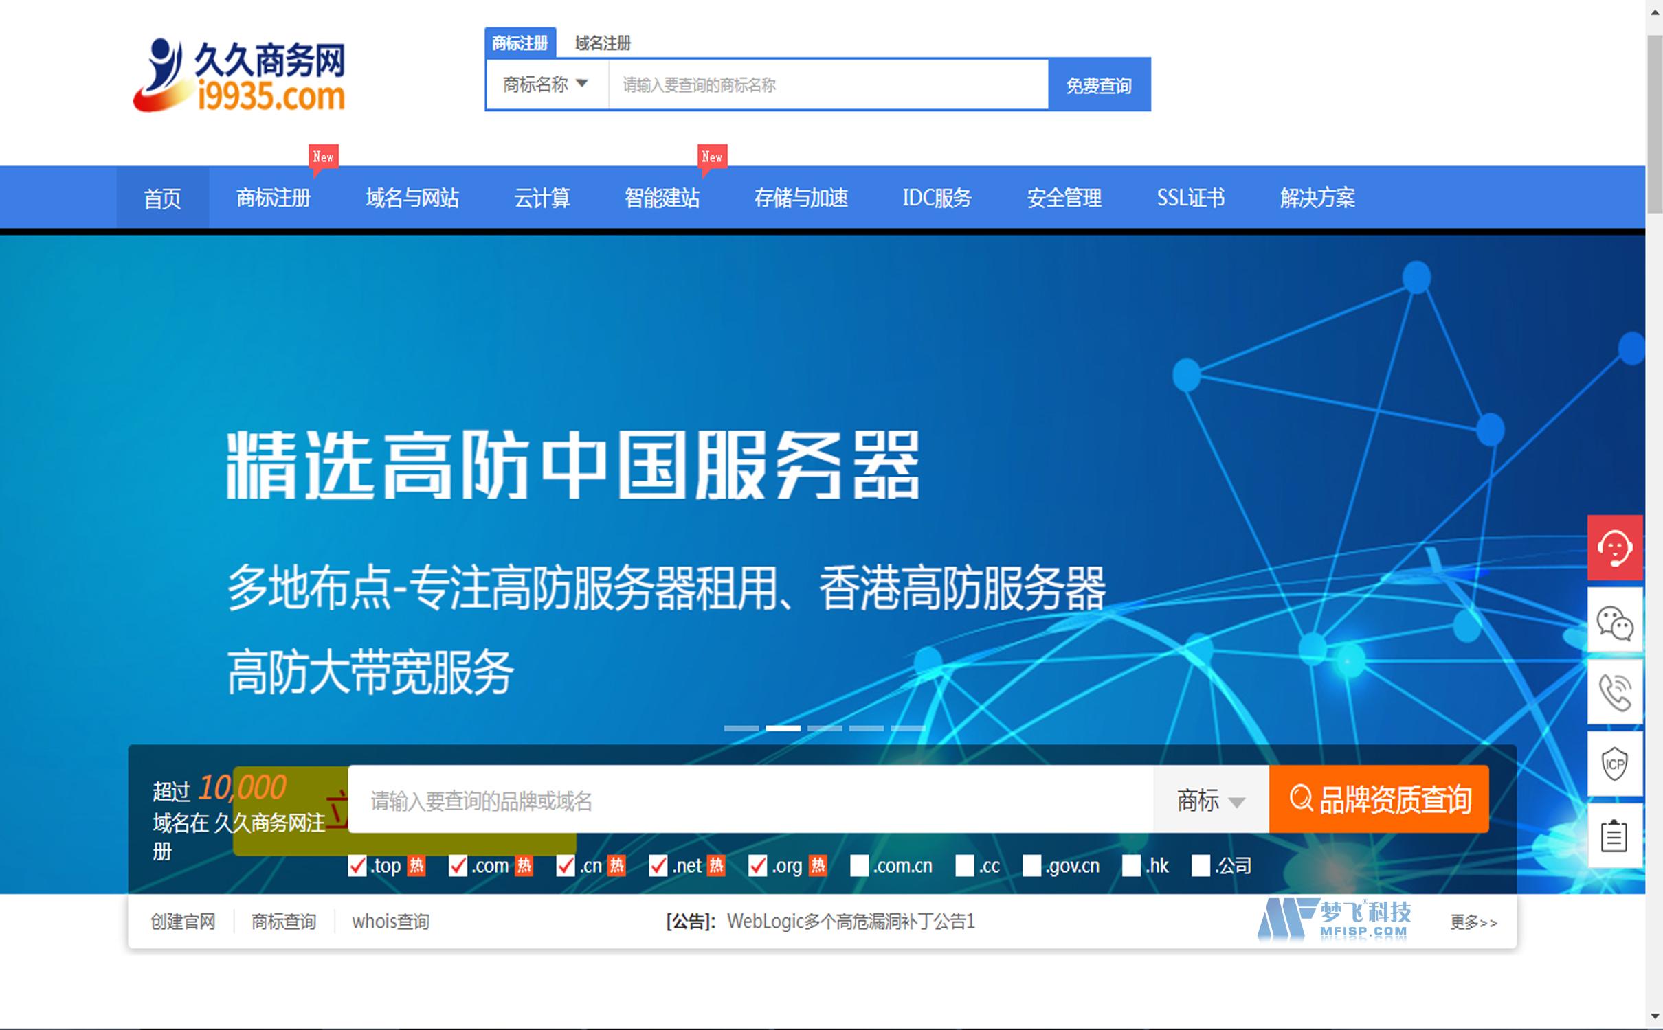Open the 云计算 navigation menu
1663x1030 pixels.
tap(542, 198)
